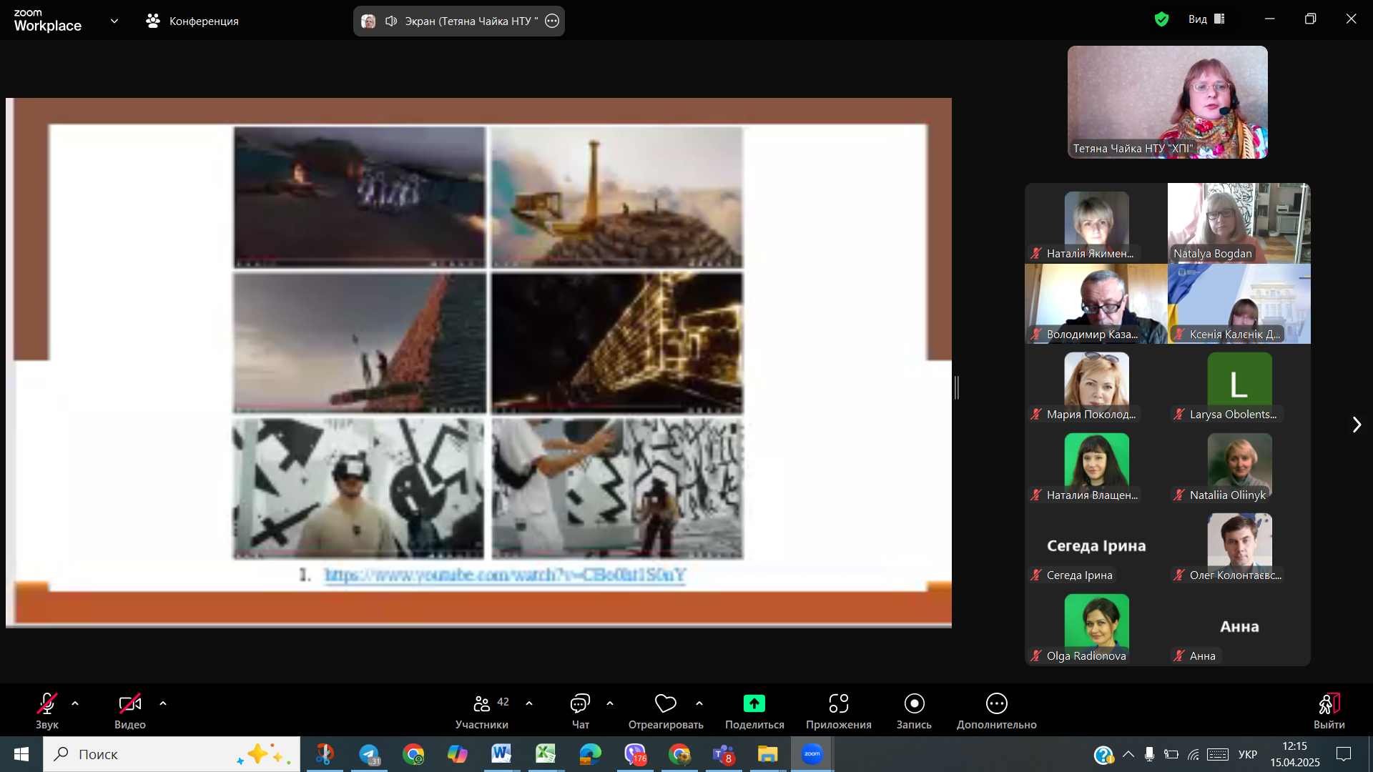
Task: Open the More options icon
Action: coord(996,704)
